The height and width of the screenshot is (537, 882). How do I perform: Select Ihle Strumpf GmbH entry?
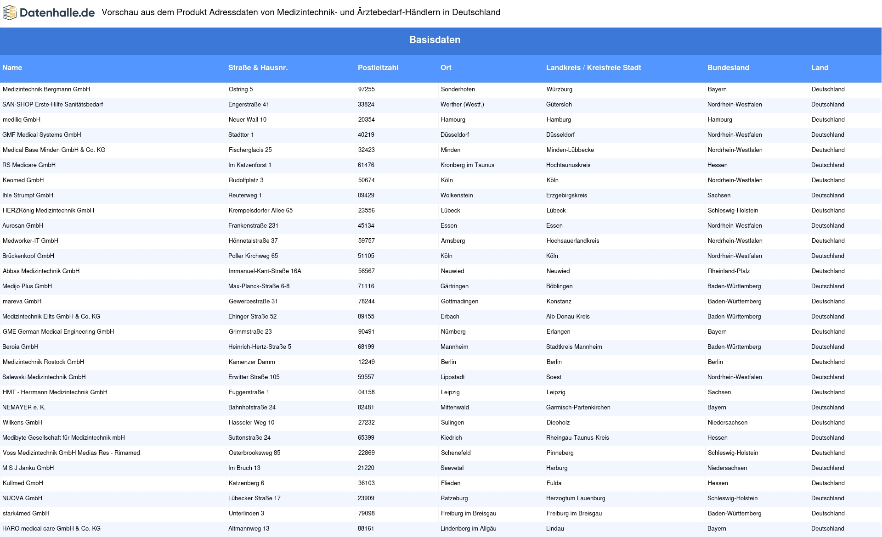pos(28,196)
